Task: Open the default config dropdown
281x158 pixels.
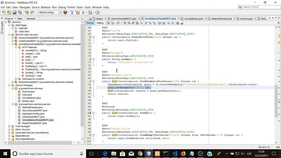Action: pyautogui.click(x=50, y=12)
